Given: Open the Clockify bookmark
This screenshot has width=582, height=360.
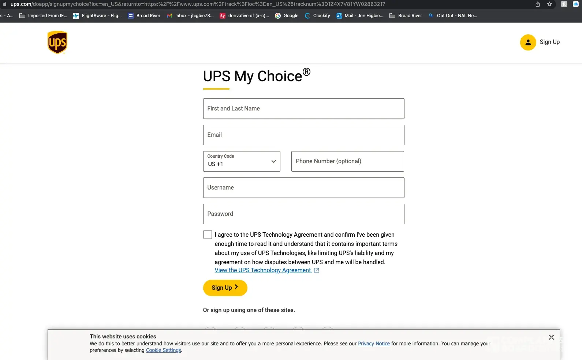Looking at the screenshot, I should 317,16.
